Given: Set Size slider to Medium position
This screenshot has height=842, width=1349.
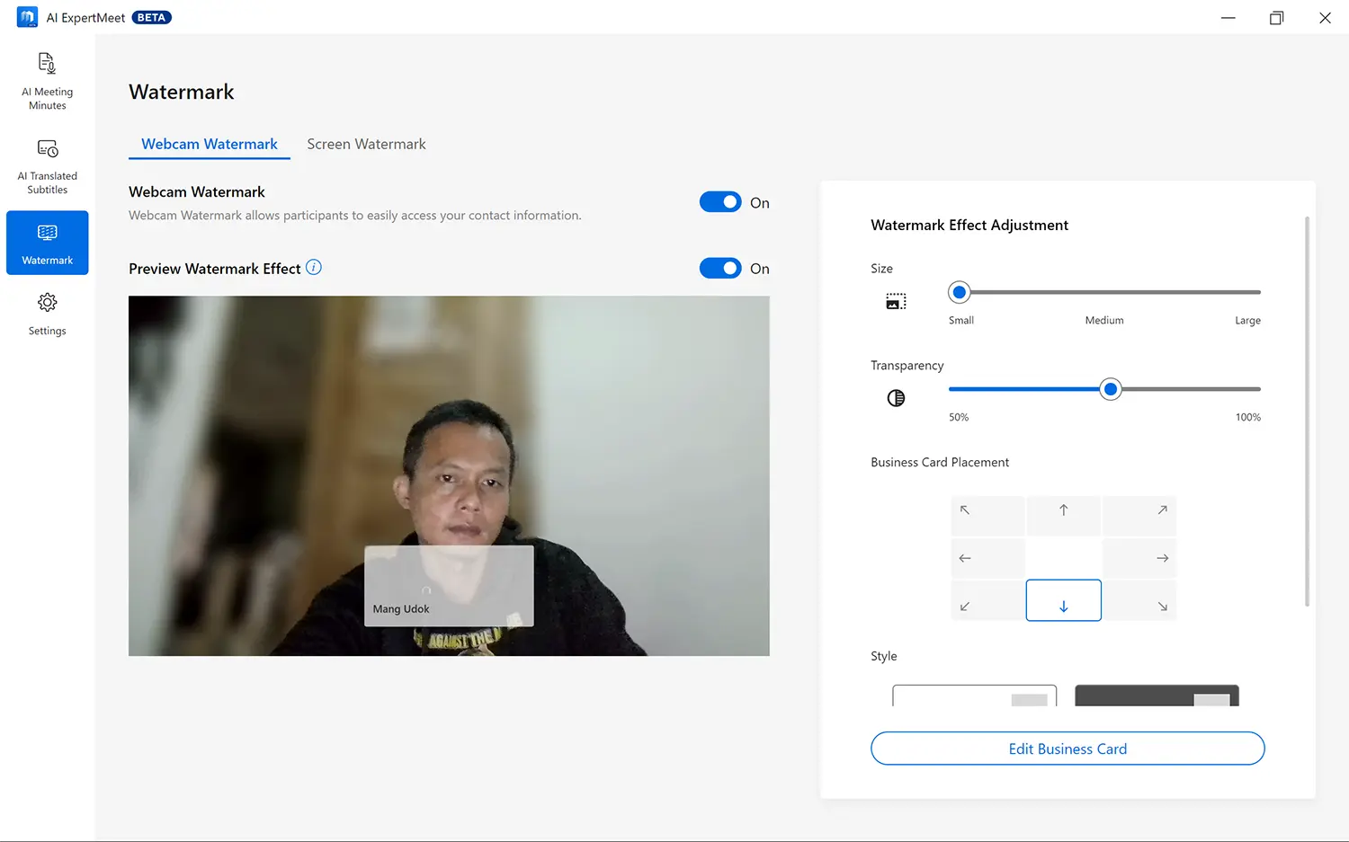Looking at the screenshot, I should (1104, 292).
